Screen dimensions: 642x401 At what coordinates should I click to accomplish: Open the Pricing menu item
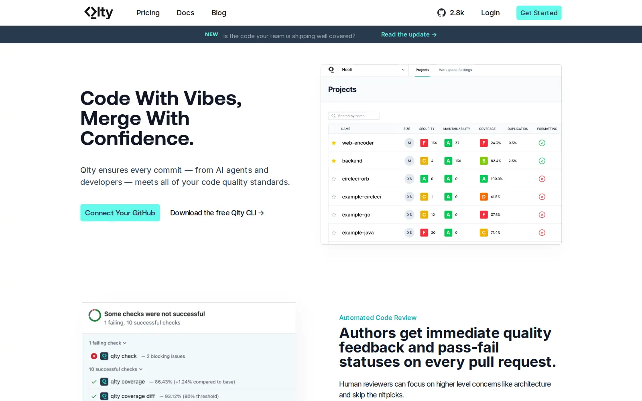[x=148, y=13]
